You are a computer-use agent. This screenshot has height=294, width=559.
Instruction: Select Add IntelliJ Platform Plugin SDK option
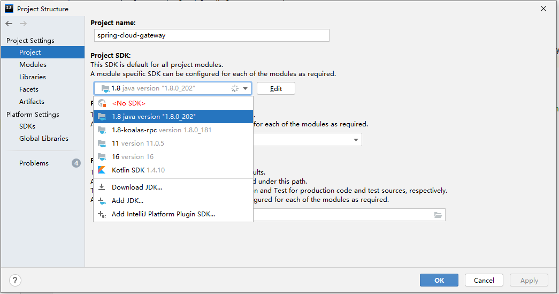tap(173, 214)
